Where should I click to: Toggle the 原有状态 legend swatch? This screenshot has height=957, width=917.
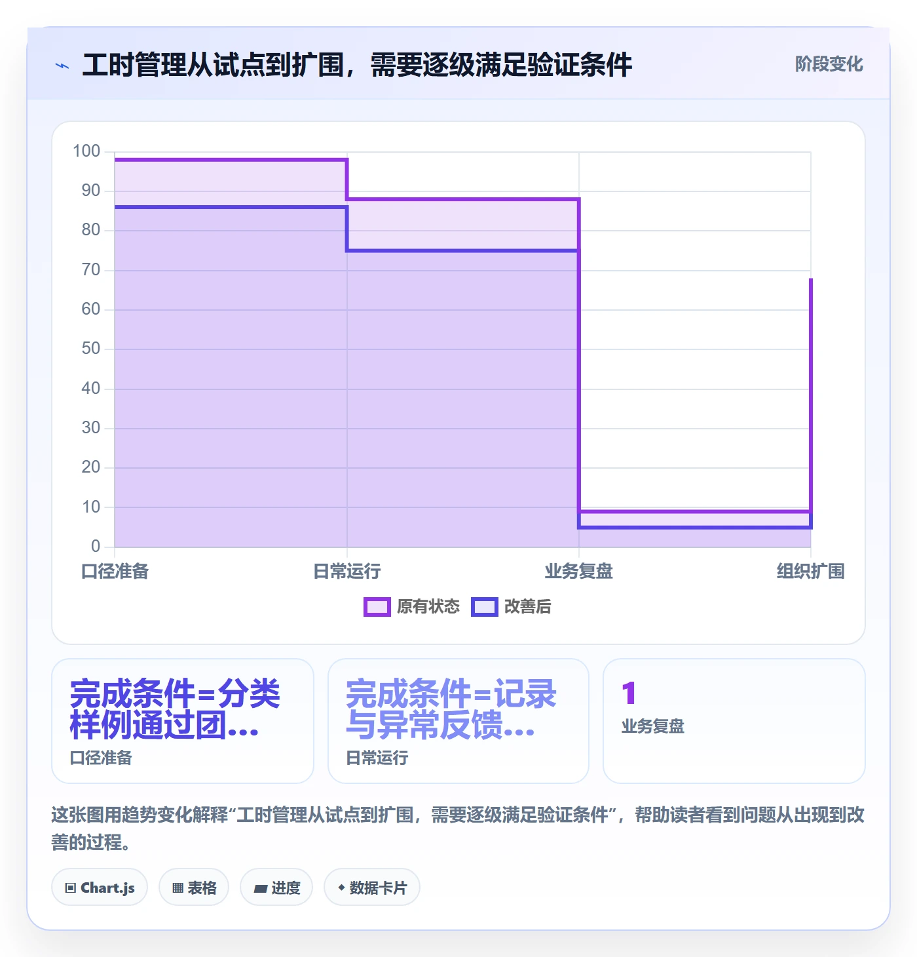[x=377, y=607]
